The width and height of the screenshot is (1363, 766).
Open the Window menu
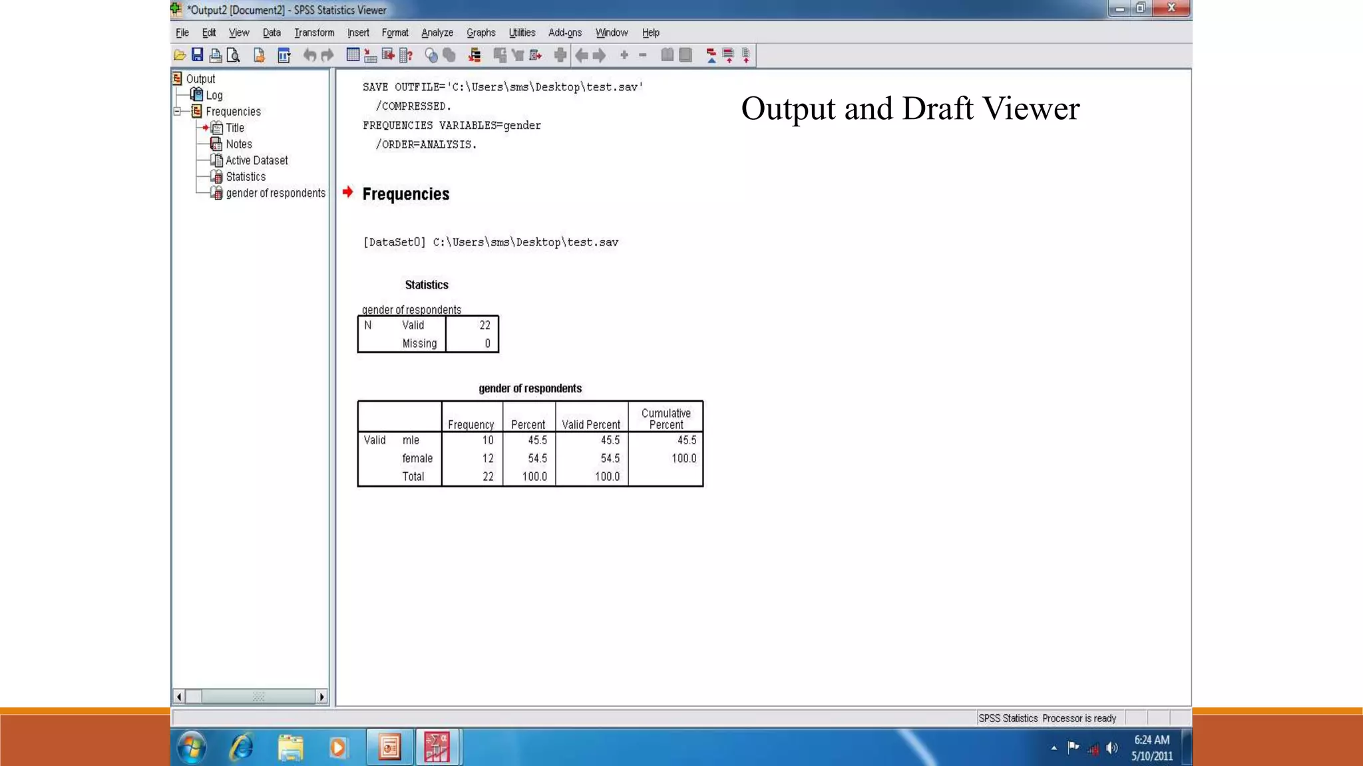(612, 33)
